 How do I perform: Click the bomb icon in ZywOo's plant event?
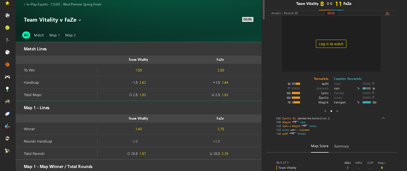tap(294, 118)
